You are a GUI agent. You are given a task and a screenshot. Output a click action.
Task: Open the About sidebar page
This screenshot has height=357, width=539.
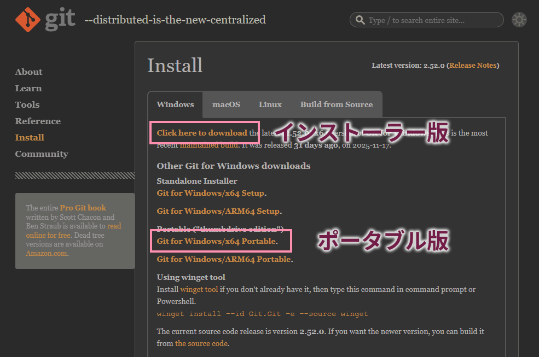pyautogui.click(x=28, y=72)
